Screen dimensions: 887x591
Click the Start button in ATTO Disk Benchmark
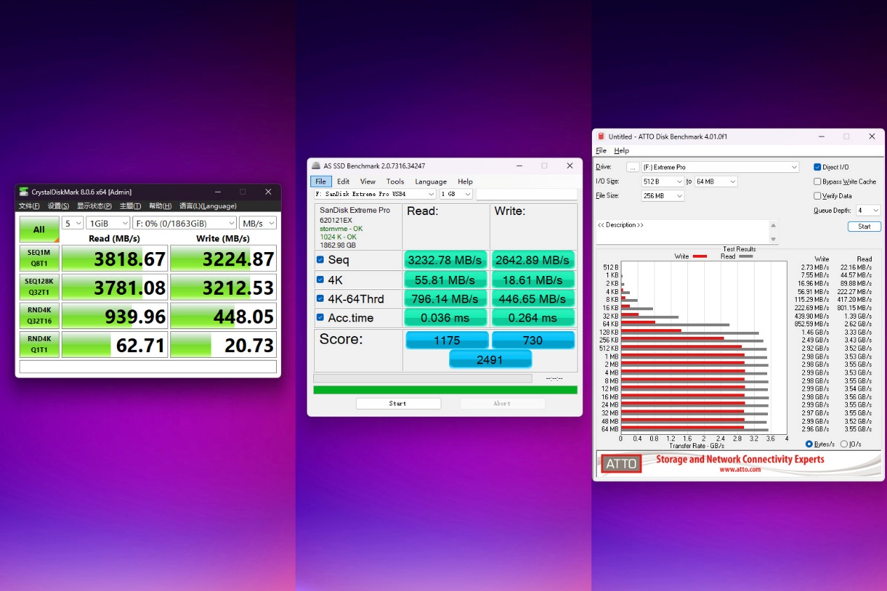(865, 226)
